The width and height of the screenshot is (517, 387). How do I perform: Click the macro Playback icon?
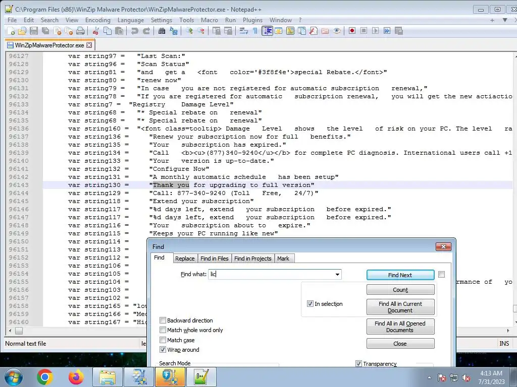tap(375, 31)
